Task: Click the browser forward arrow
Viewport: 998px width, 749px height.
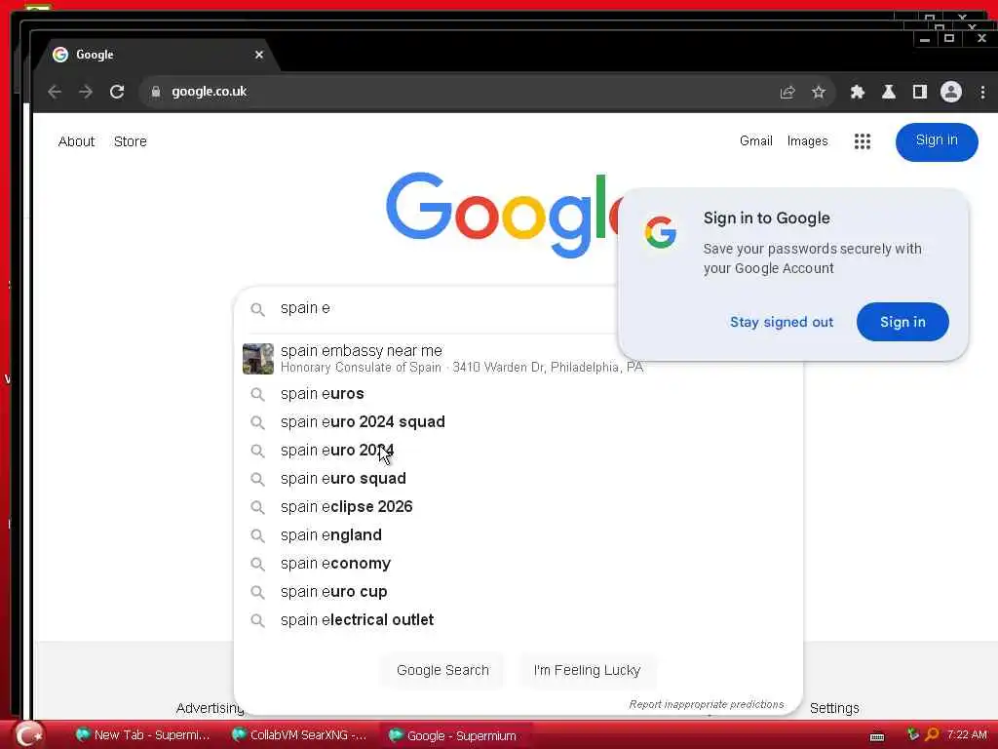Action: point(86,92)
